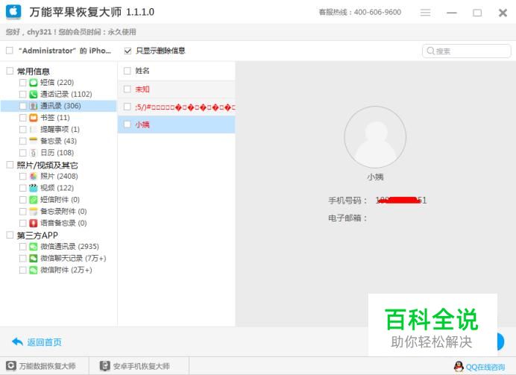The height and width of the screenshot is (375, 516).
Task: Click the 语音备忘录 microphone icon
Action: click(34, 223)
